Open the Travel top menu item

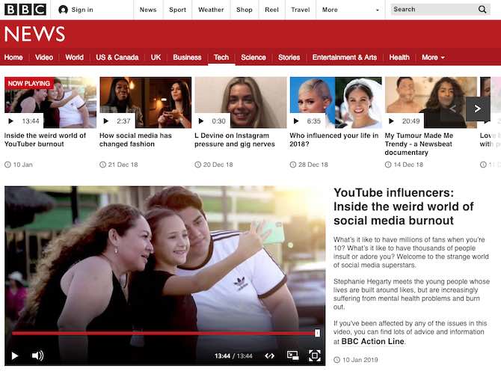click(x=301, y=10)
